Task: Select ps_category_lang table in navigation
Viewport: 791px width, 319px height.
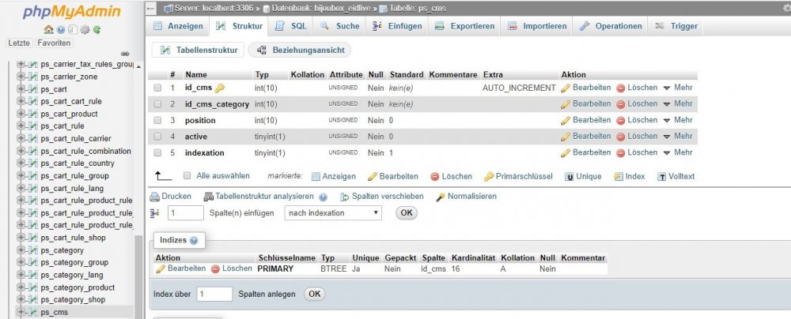Action: pyautogui.click(x=72, y=275)
